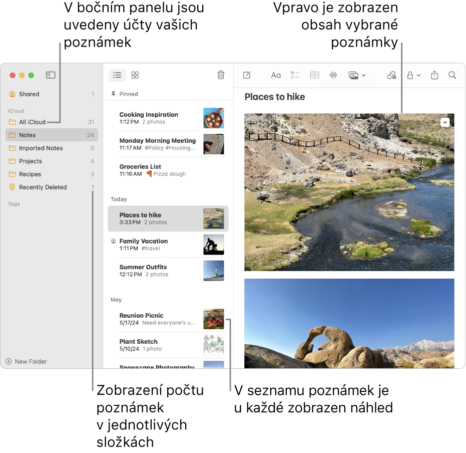Click the river landscape photo in note
Viewport: 466px width, 453px height.
pyautogui.click(x=349, y=192)
